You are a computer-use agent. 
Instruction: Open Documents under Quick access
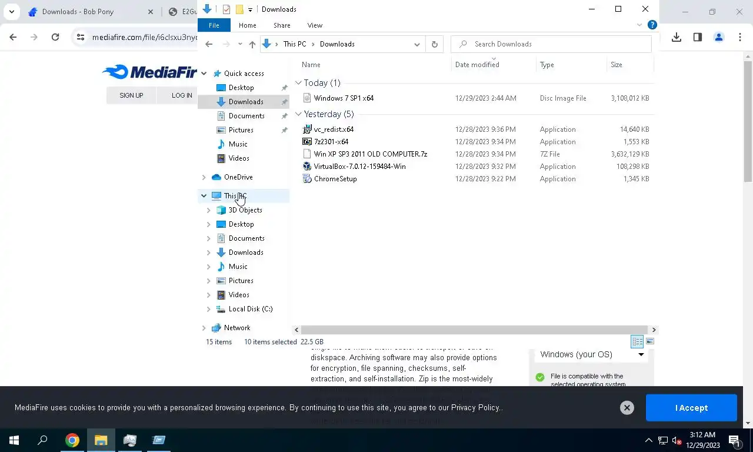point(246,116)
